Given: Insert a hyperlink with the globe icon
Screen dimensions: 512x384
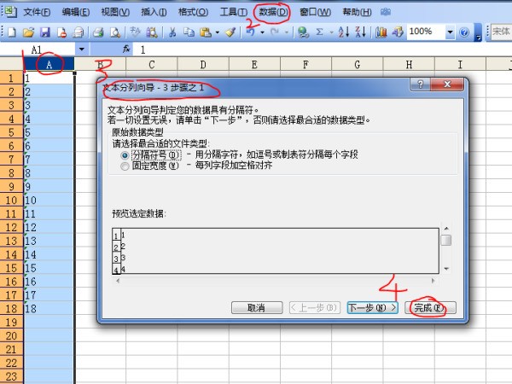Looking at the screenshot, I should click(303, 32).
